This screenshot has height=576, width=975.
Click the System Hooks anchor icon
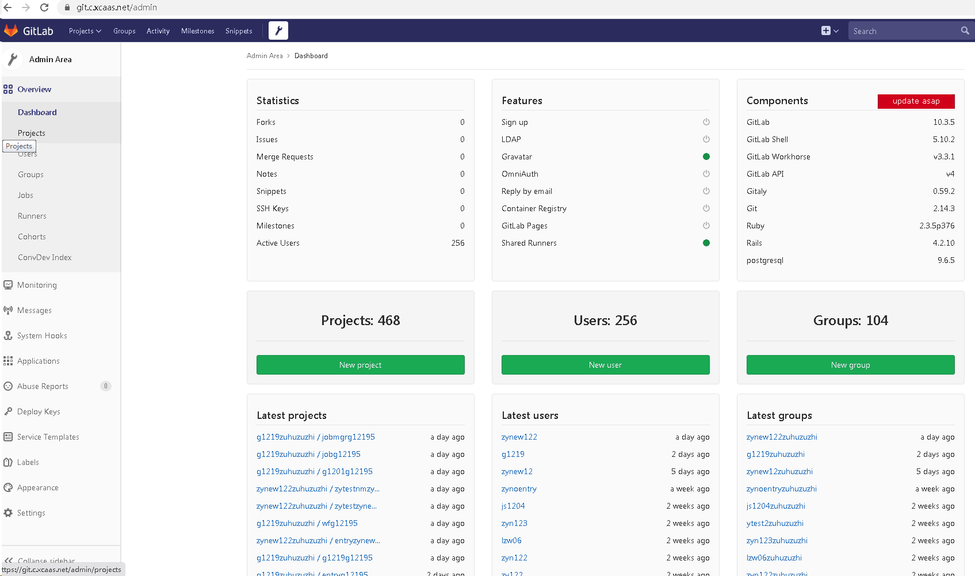click(8, 335)
